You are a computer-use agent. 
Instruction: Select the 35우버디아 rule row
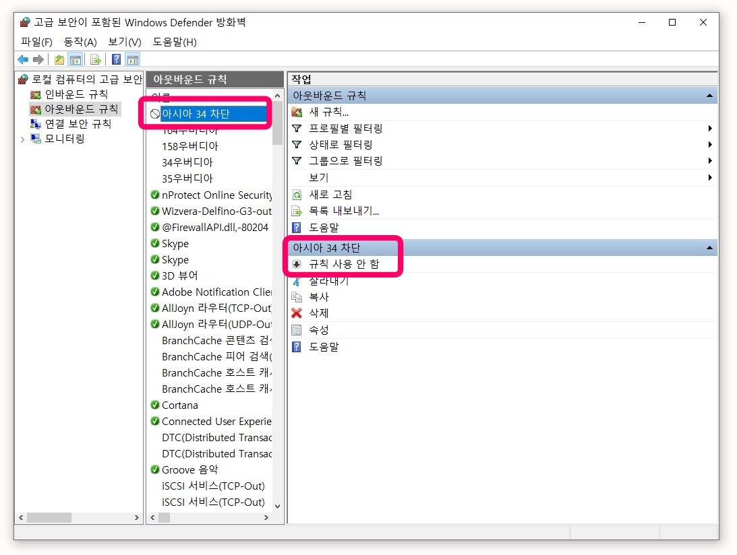click(187, 178)
